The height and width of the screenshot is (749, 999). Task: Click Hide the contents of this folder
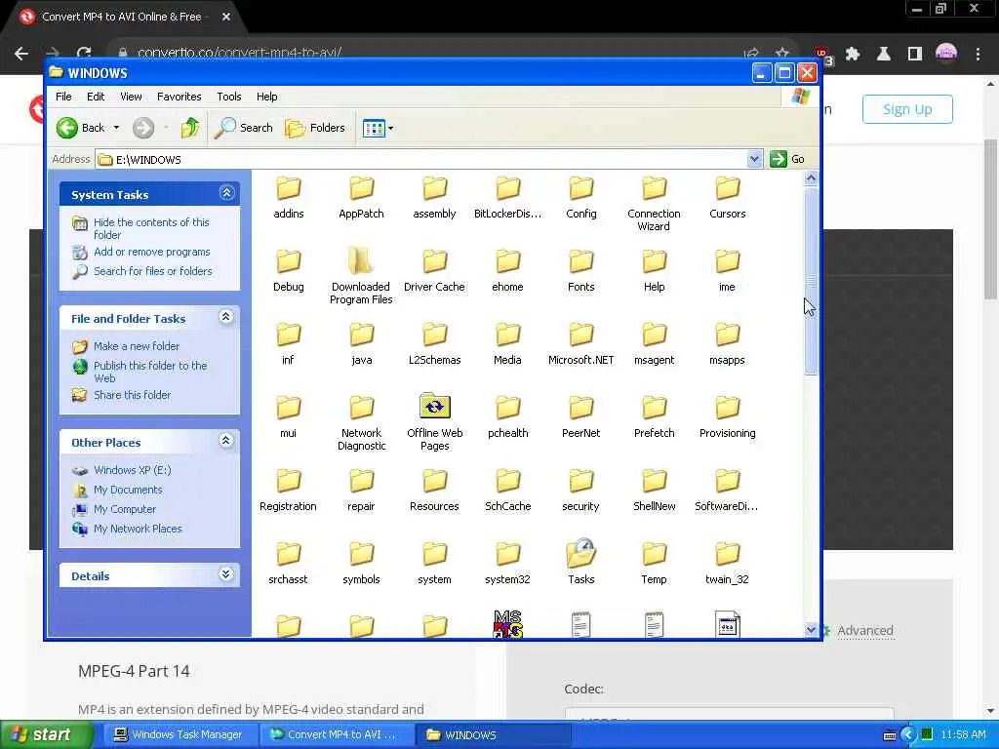pyautogui.click(x=151, y=228)
